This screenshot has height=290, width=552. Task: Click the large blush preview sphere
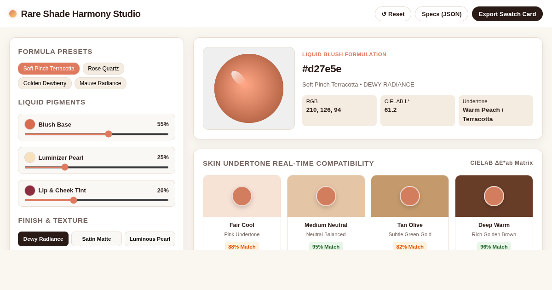point(249,88)
